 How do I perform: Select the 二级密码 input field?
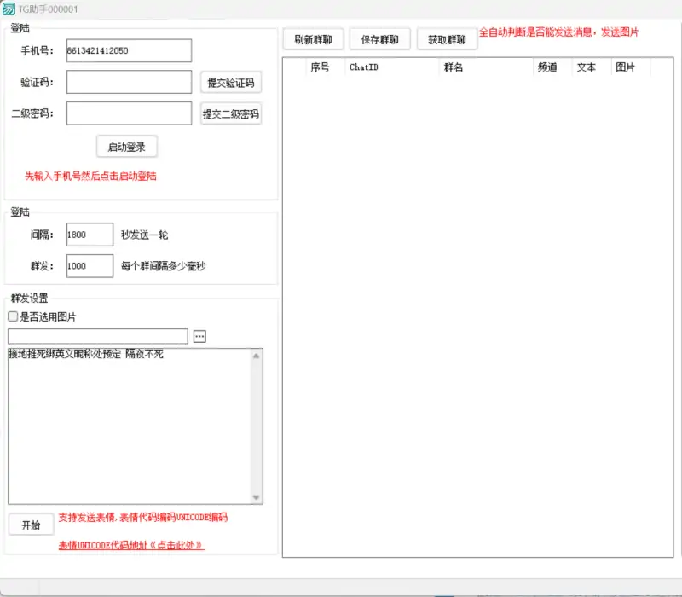tap(129, 113)
